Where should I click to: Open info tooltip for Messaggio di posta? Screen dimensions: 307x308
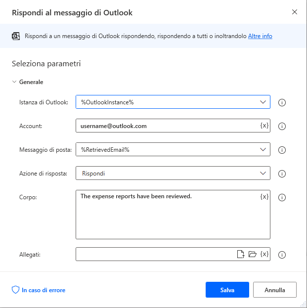[282, 150]
